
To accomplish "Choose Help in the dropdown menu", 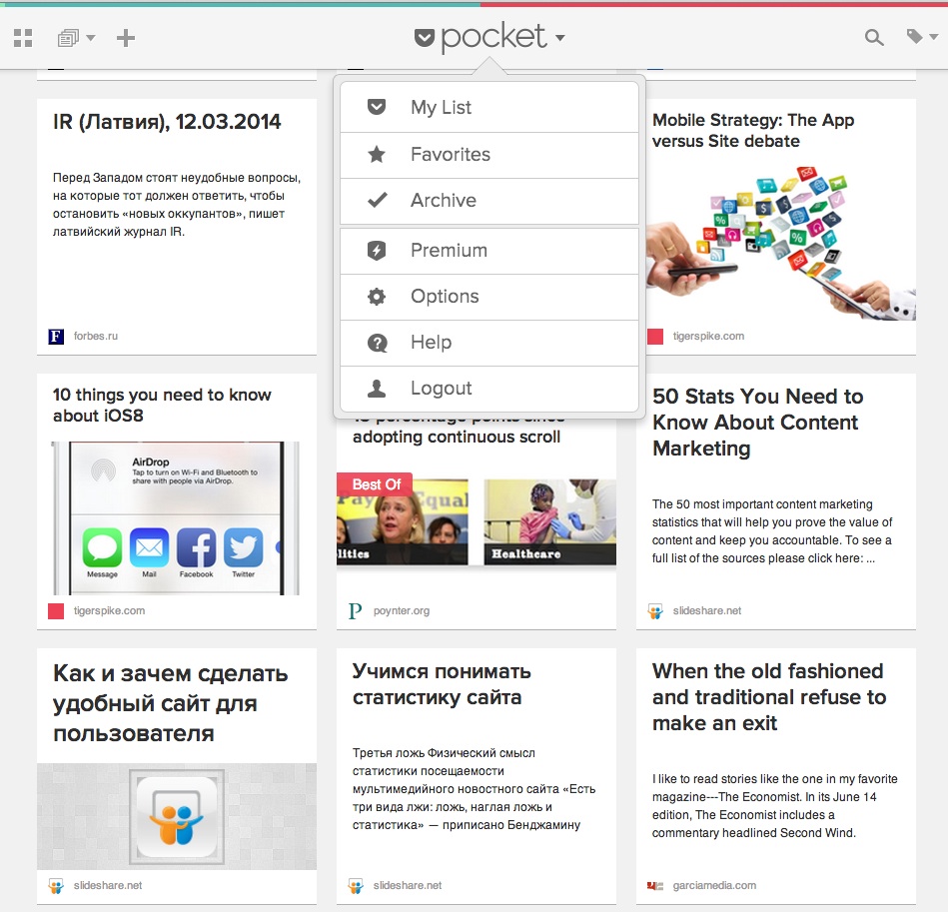I will pyautogui.click(x=489, y=343).
